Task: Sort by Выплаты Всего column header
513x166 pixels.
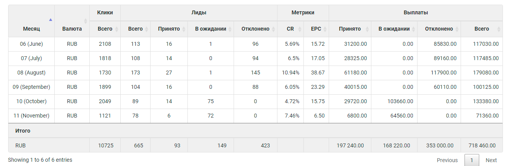Action: click(x=482, y=29)
